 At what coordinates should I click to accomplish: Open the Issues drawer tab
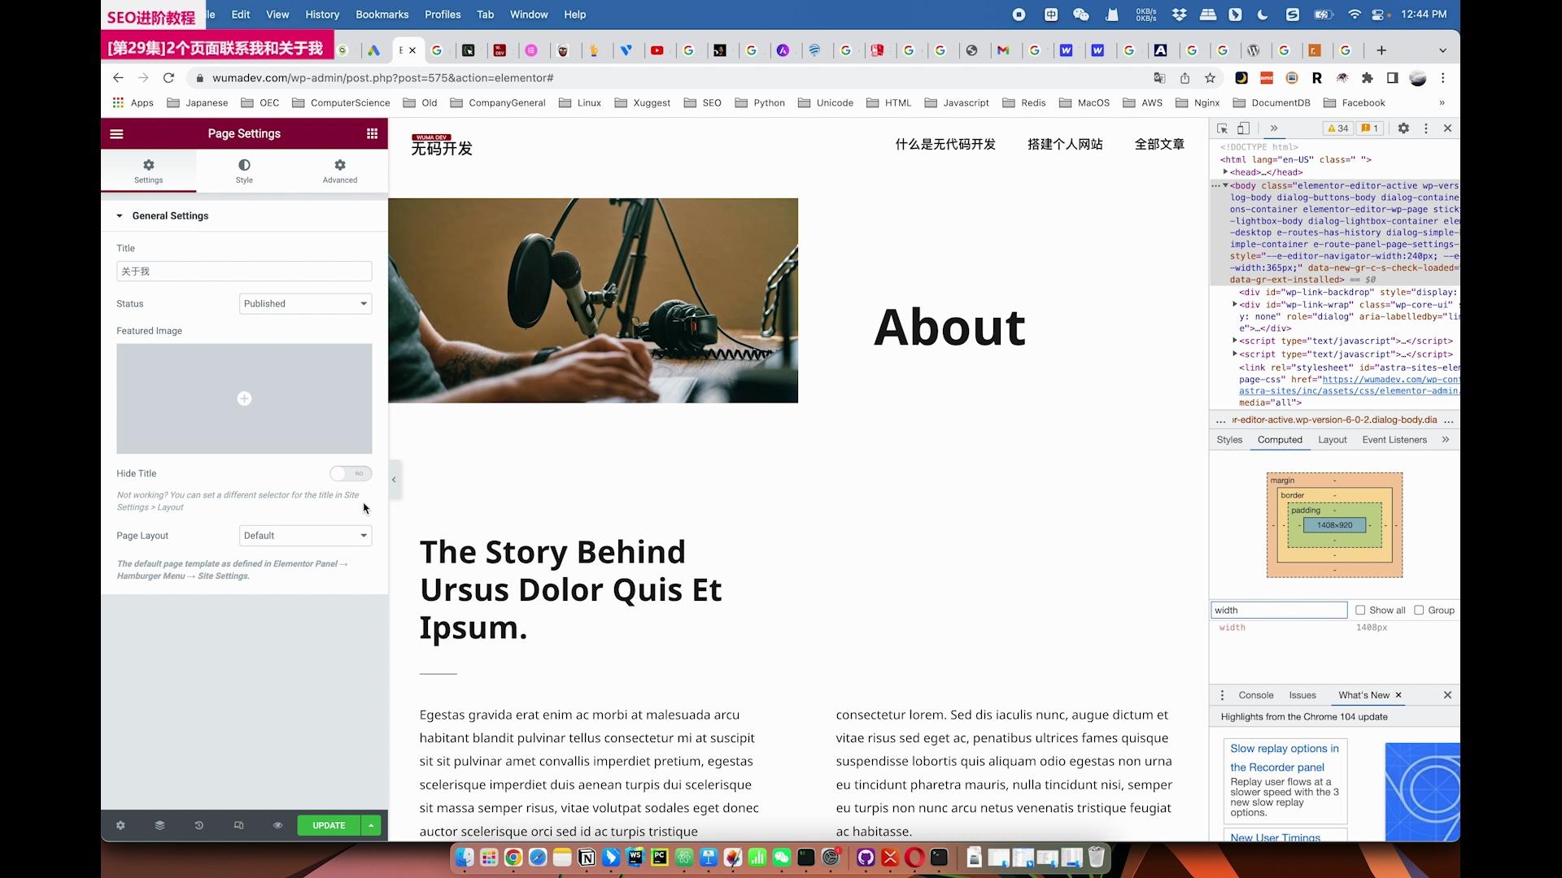click(x=1302, y=695)
